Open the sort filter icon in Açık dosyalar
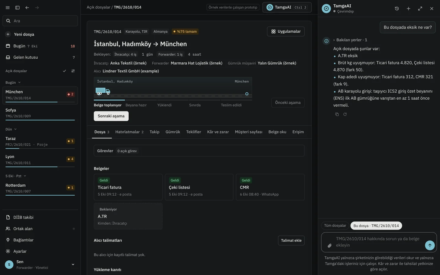440x275 pixels. pos(73,71)
